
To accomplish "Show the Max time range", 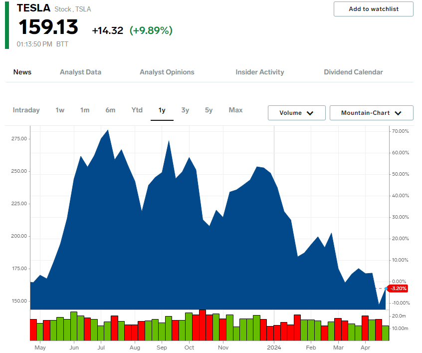I will pyautogui.click(x=235, y=110).
